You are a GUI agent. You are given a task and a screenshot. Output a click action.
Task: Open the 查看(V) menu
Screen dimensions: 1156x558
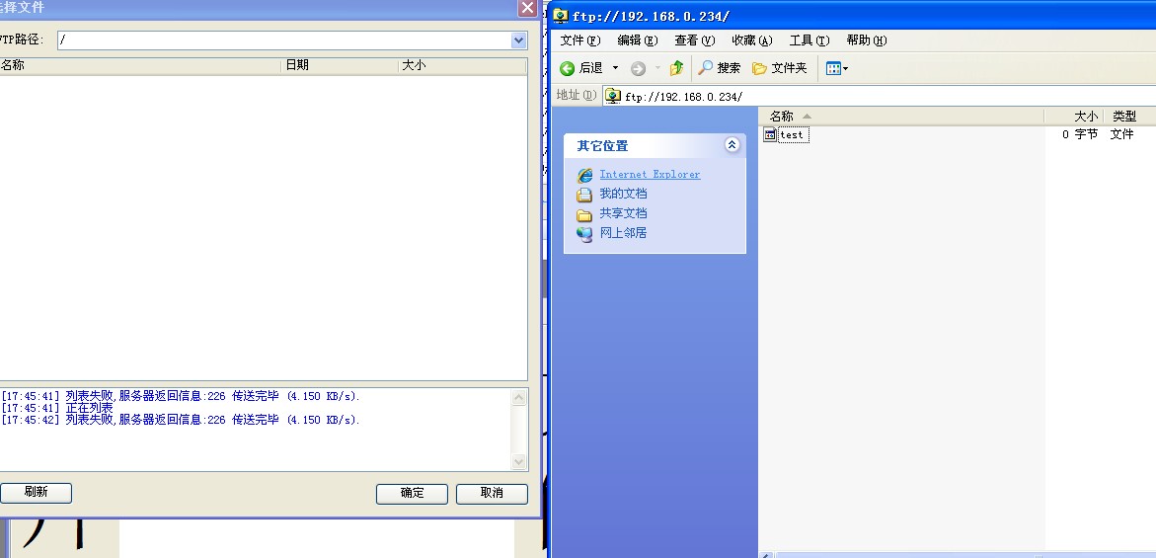point(694,40)
